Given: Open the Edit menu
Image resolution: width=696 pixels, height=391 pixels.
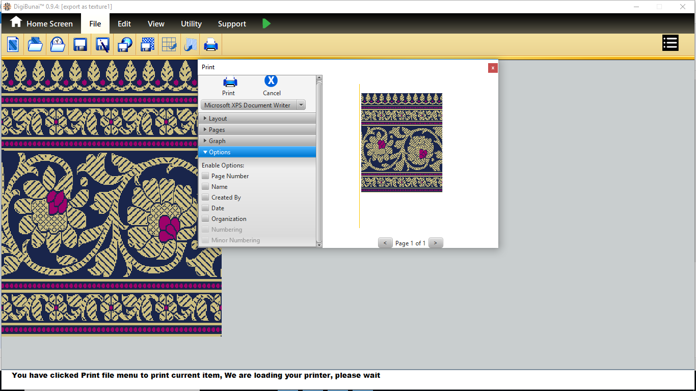Looking at the screenshot, I should pyautogui.click(x=124, y=24).
